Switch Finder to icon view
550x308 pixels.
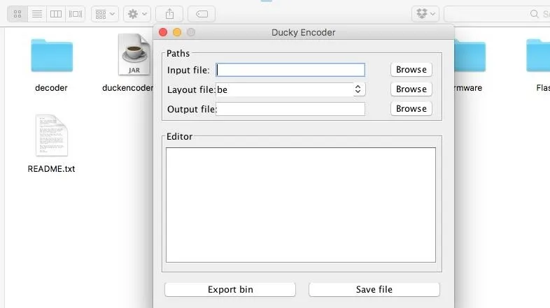point(17,13)
